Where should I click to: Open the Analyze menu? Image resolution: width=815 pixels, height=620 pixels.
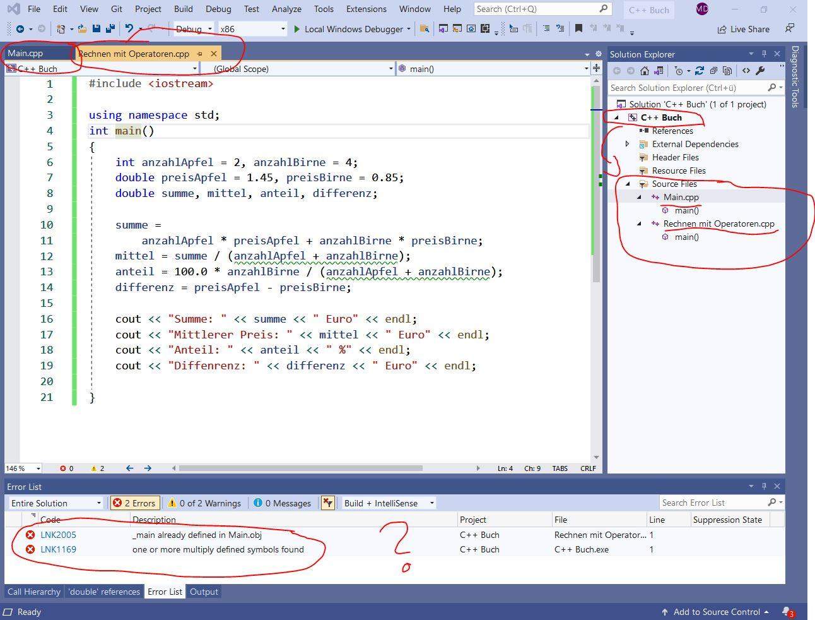(286, 9)
